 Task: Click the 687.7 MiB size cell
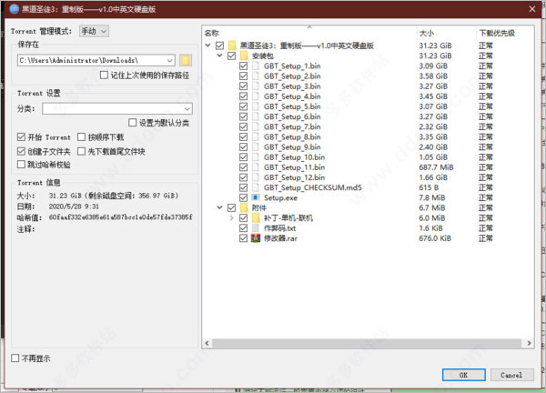[436, 167]
